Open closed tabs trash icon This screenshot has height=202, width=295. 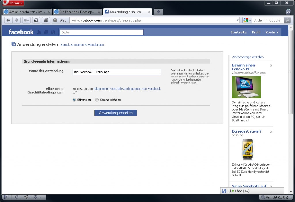coord(288,11)
